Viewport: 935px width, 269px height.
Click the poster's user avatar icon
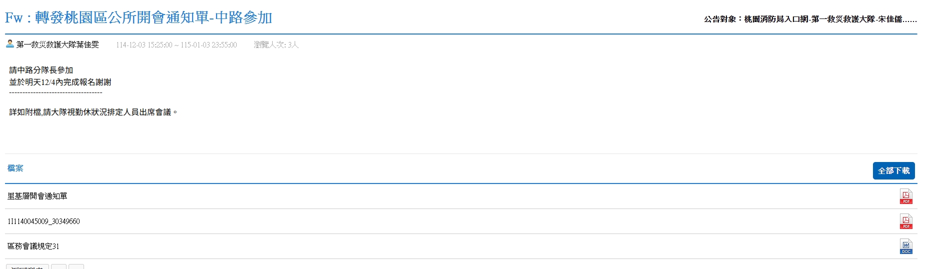tap(10, 44)
